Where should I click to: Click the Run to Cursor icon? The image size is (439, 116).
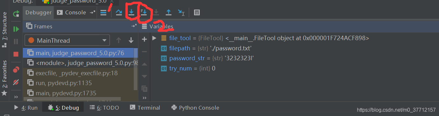click(181, 13)
